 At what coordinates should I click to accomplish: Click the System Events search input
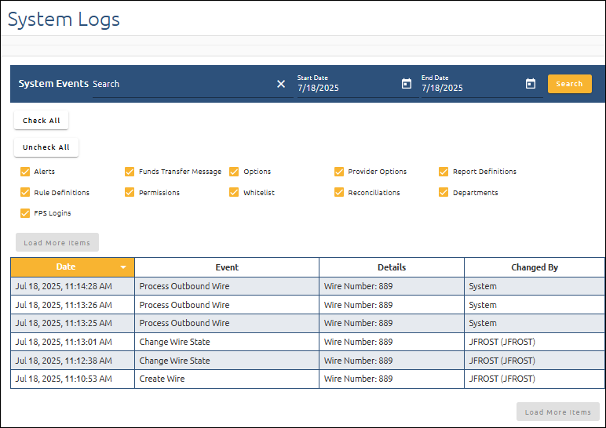pyautogui.click(x=181, y=84)
